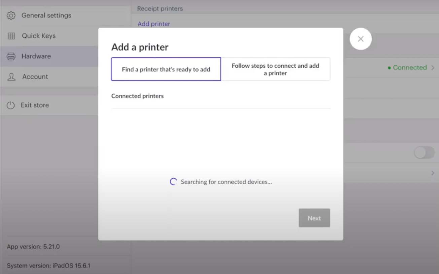
Task: Expand the Connected printer details chevron
Action: (433, 67)
